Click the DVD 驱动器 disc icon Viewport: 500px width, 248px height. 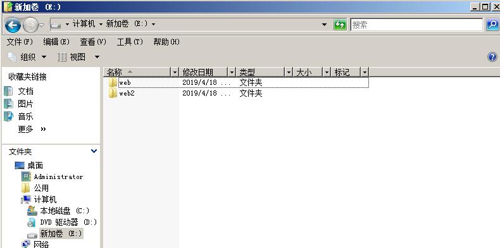click(x=32, y=222)
